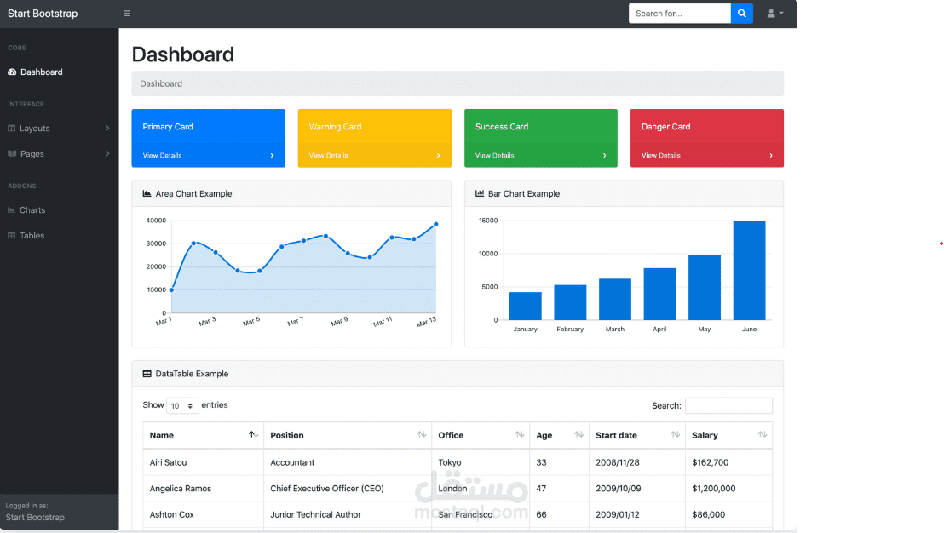This screenshot has height=533, width=944.
Task: Select the 'Ashton Cox' table cell
Action: pos(204,514)
